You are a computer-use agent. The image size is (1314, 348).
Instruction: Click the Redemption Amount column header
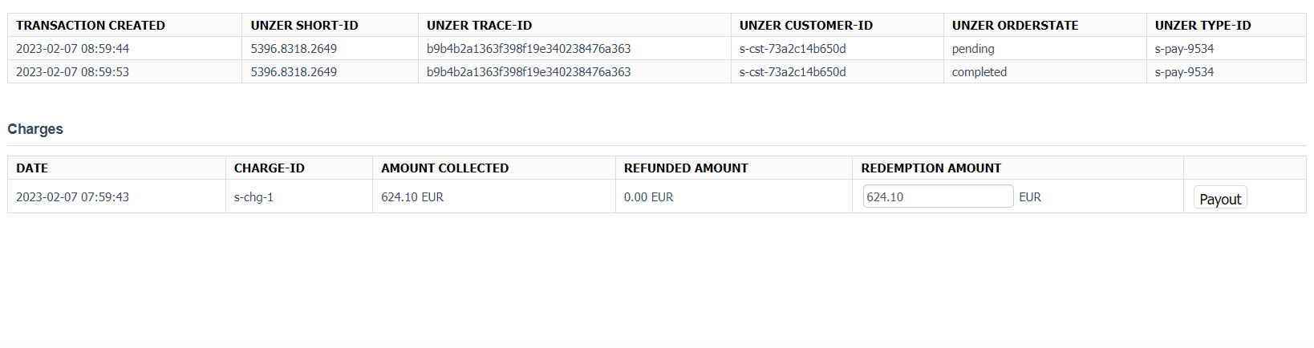point(931,168)
